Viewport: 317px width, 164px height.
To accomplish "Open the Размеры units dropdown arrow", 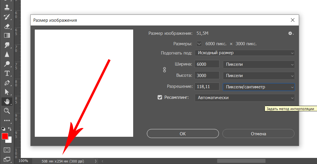I will [x=199, y=44].
